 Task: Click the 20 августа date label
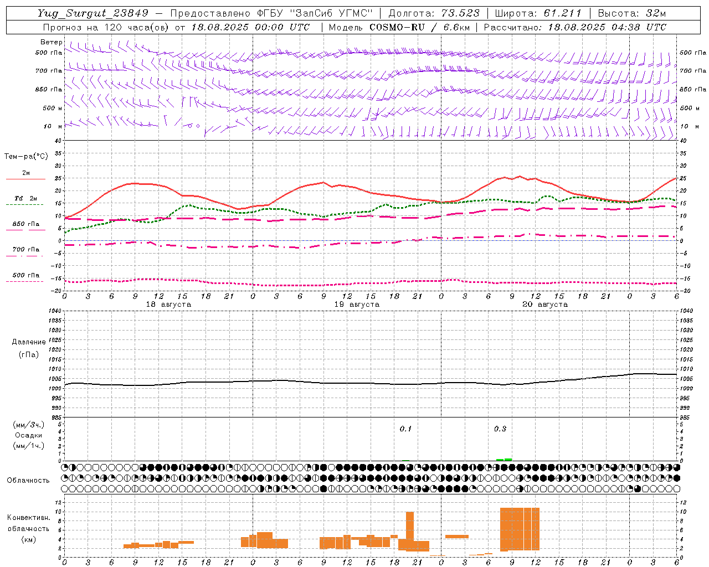pyautogui.click(x=545, y=305)
